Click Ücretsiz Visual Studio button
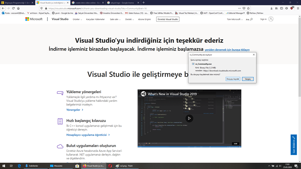Viewport: 301px width, 169px height. coord(168,19)
